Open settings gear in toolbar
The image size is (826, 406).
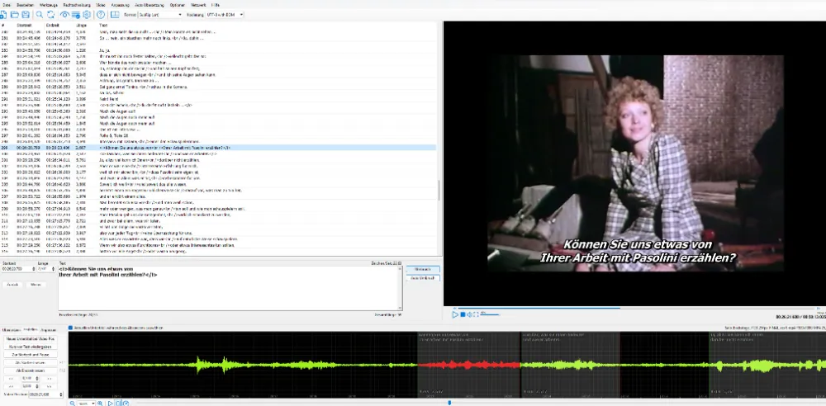[87, 15]
